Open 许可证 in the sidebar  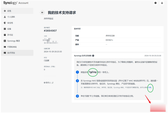point(17,35)
